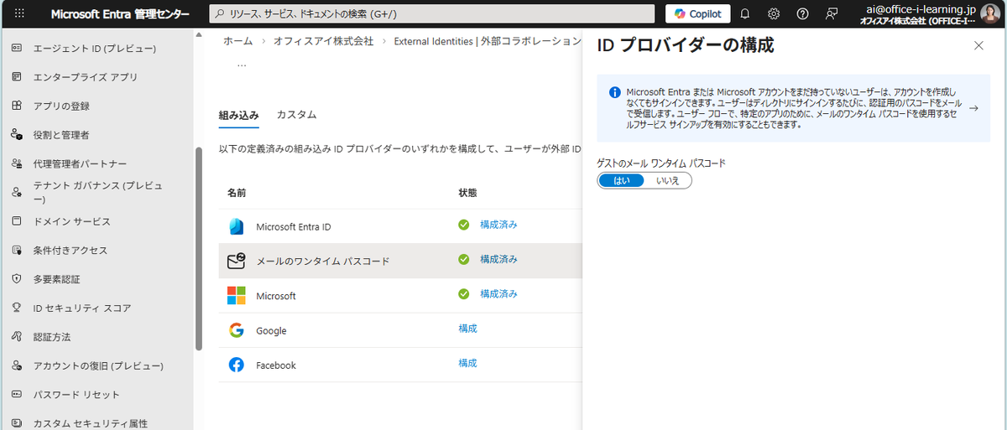
Task: Open the settings gear icon
Action: 774,14
